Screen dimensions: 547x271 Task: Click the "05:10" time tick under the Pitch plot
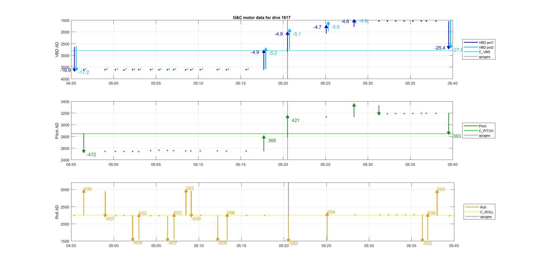[198, 165]
